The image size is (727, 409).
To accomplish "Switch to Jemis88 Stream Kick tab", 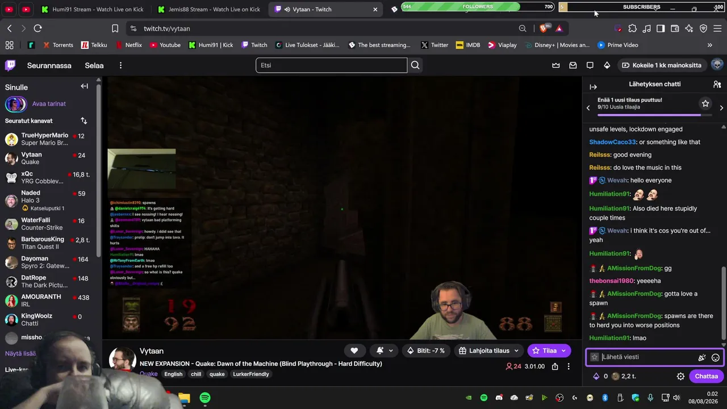I will (x=209, y=9).
